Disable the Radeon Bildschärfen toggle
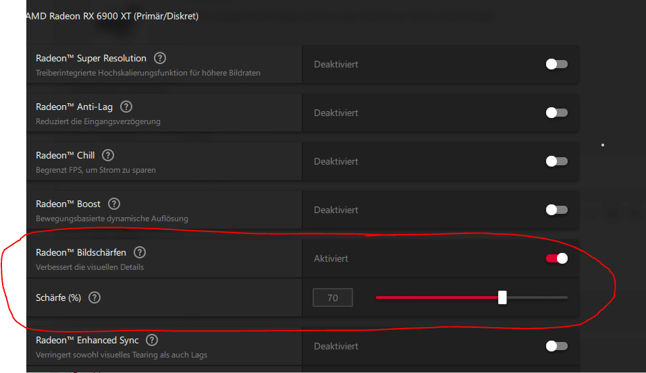646x373 pixels. coord(557,258)
